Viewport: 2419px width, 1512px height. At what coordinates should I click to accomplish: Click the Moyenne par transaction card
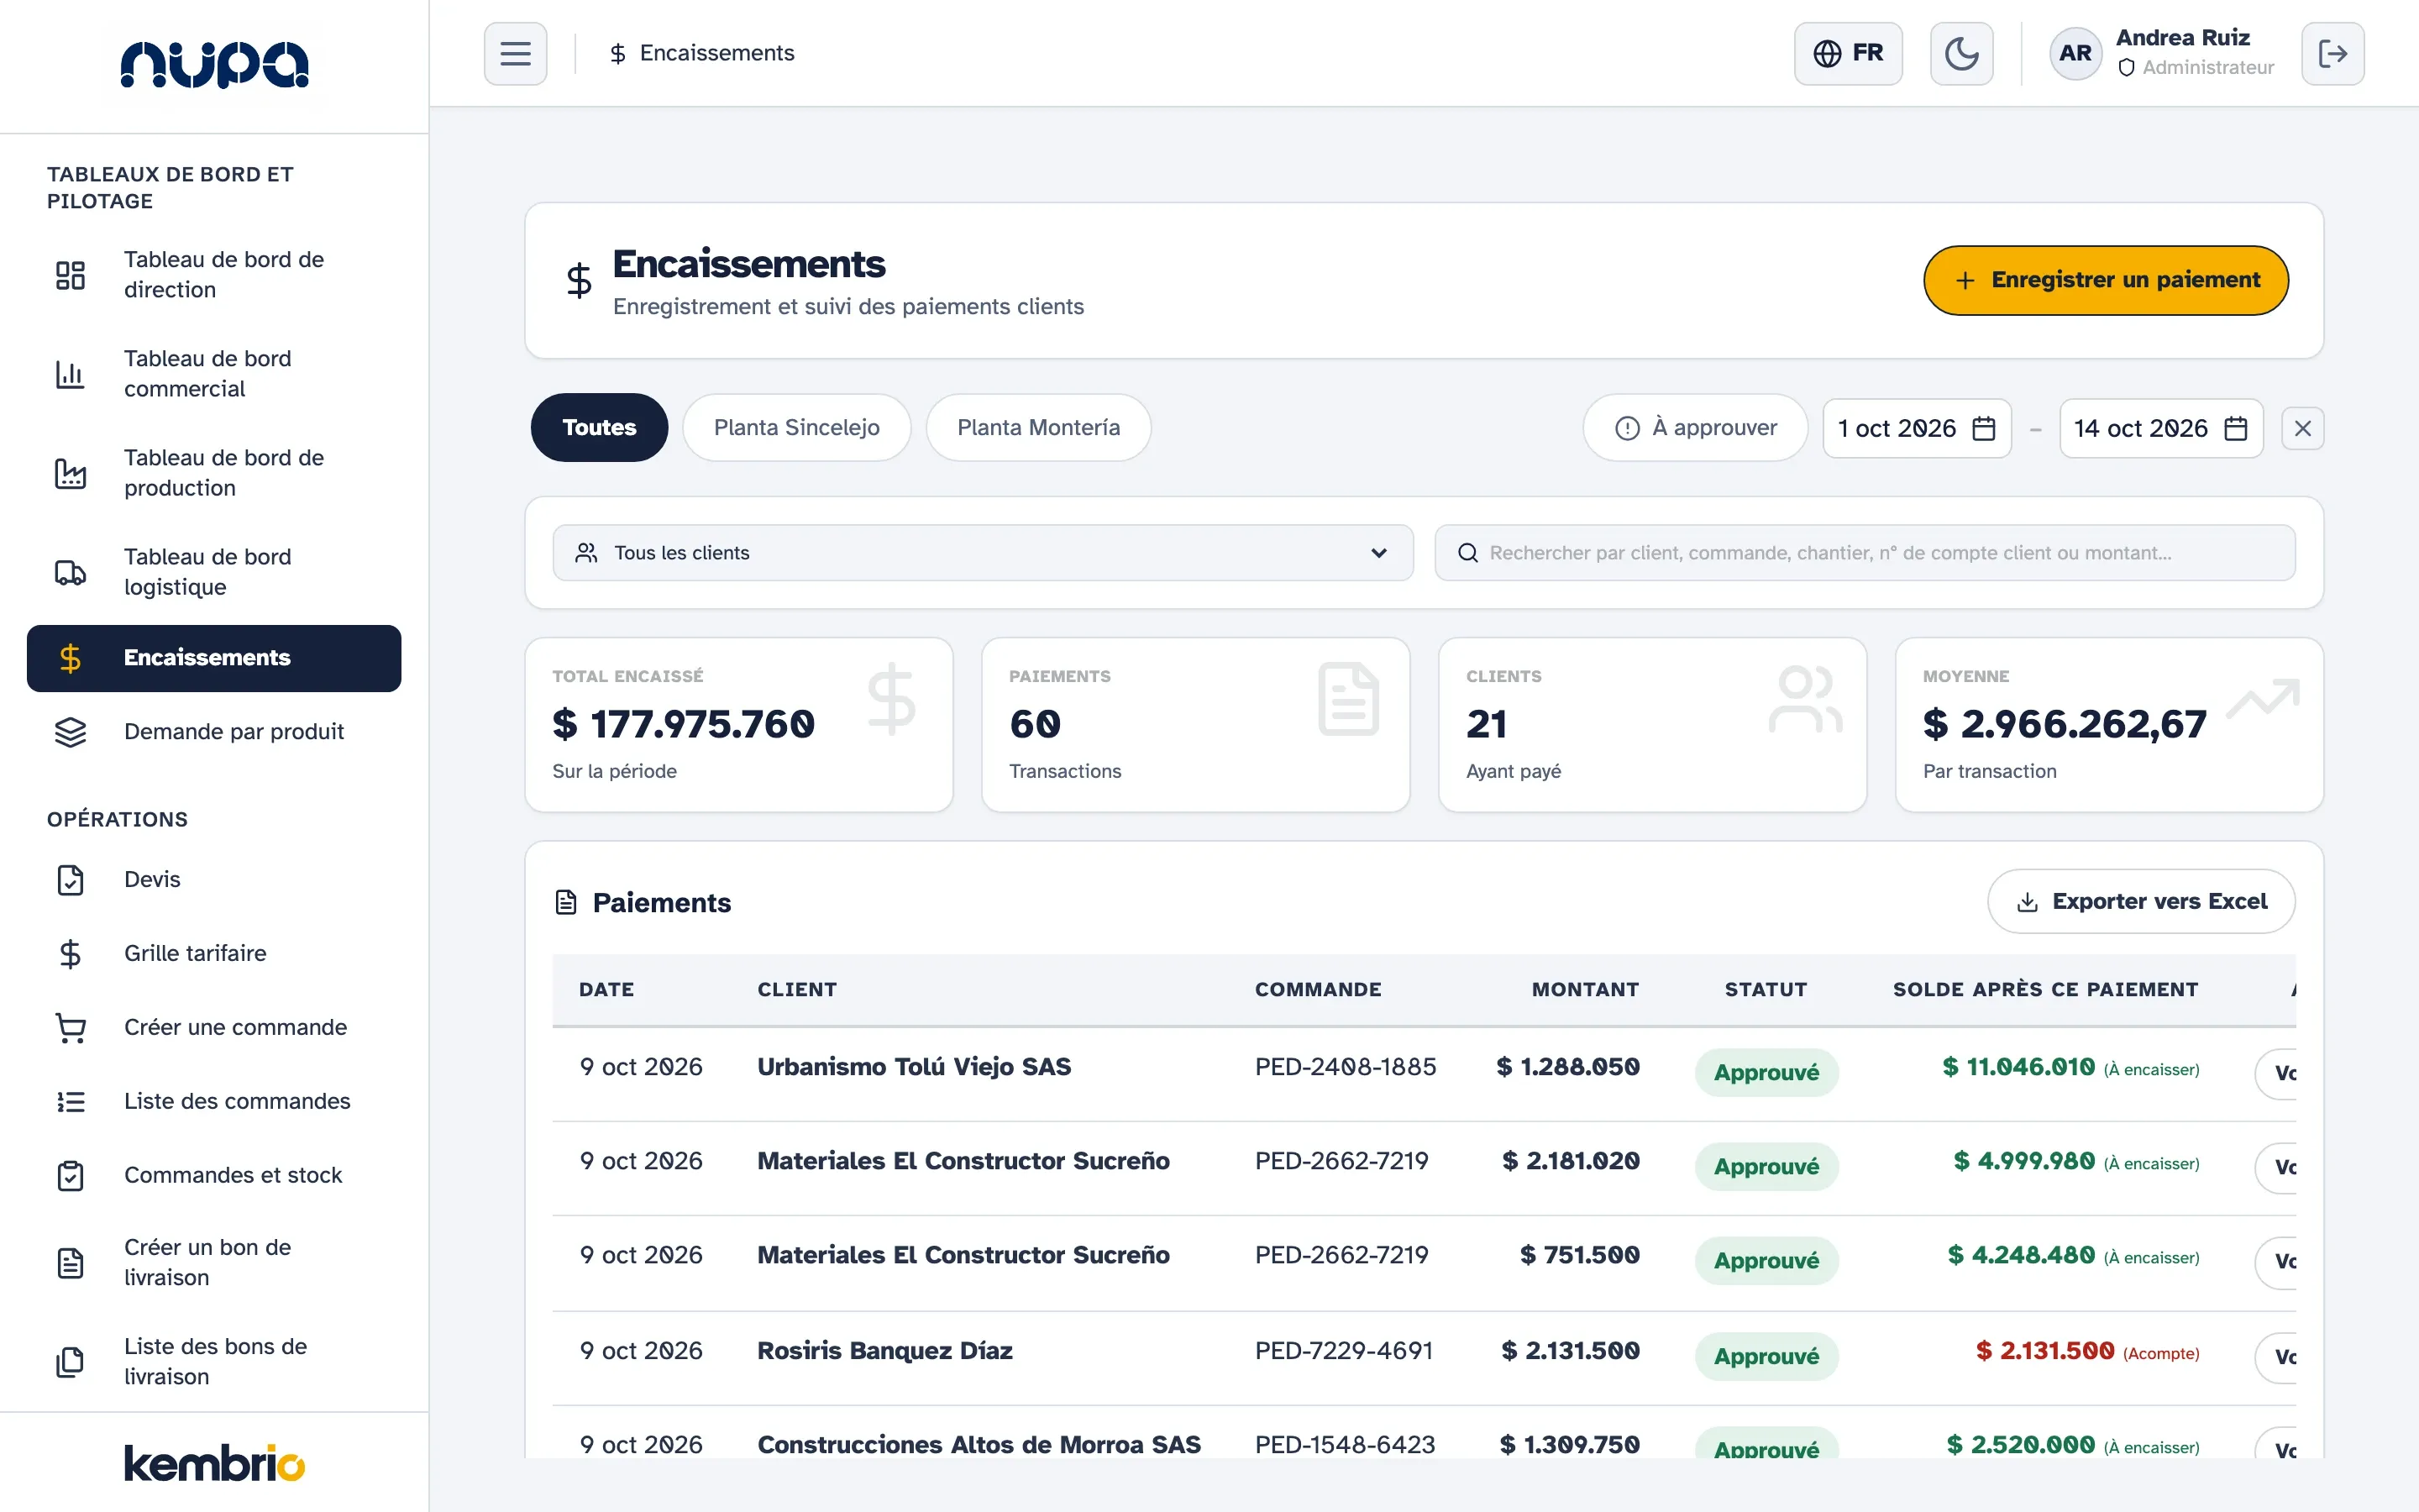pos(2109,725)
